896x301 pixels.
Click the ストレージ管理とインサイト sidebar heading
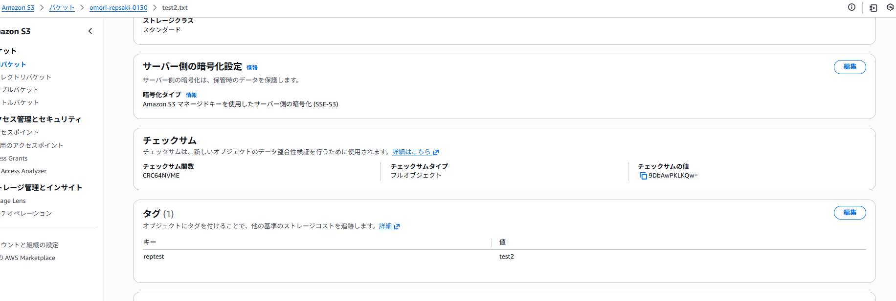[41, 187]
